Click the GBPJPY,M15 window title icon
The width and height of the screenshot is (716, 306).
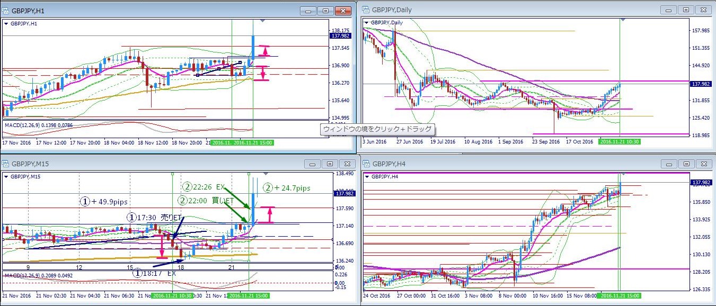(7, 164)
